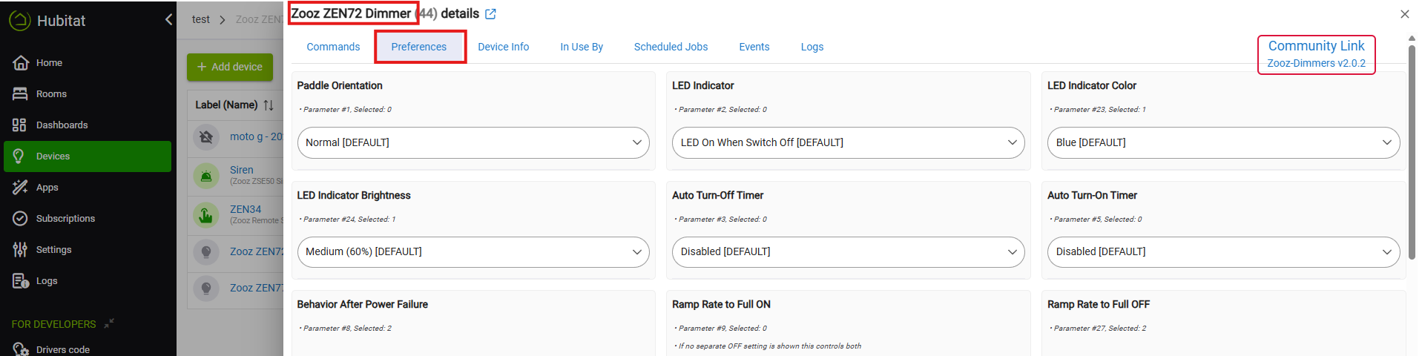Screen dimensions: 1422x356
Task: Expand the LED Indicator Color dropdown
Action: 1222,142
